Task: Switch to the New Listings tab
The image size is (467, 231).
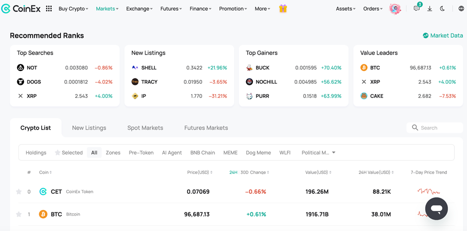Action: click(89, 128)
